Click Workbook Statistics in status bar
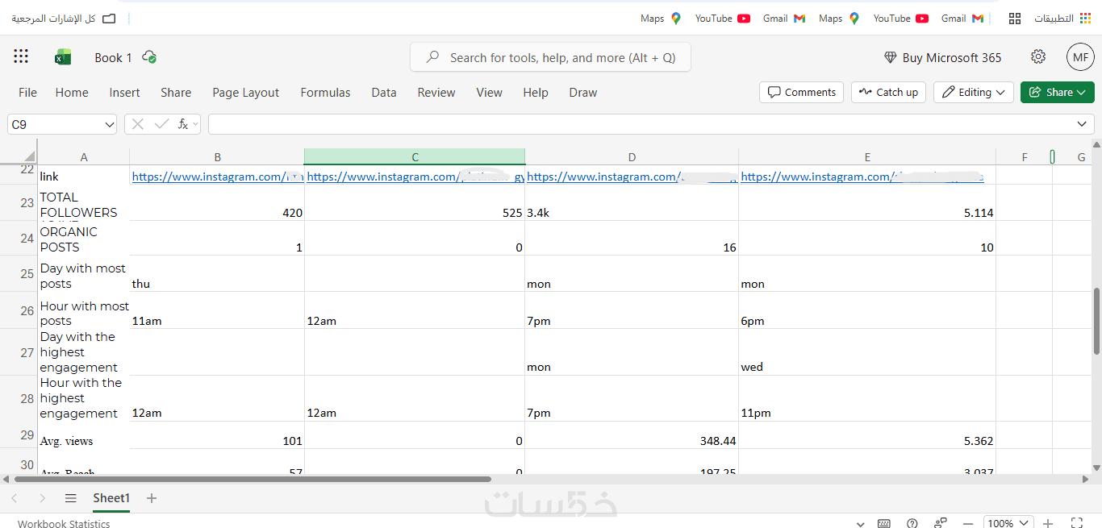 (x=64, y=523)
